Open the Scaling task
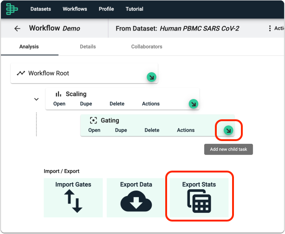The height and width of the screenshot is (234, 285). (x=59, y=104)
